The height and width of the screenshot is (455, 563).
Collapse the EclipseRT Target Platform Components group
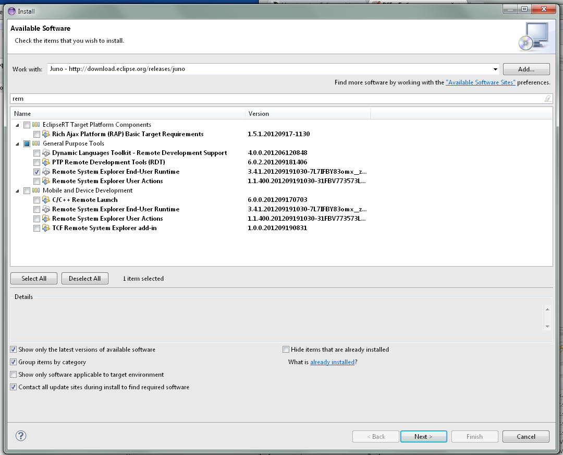(x=17, y=125)
